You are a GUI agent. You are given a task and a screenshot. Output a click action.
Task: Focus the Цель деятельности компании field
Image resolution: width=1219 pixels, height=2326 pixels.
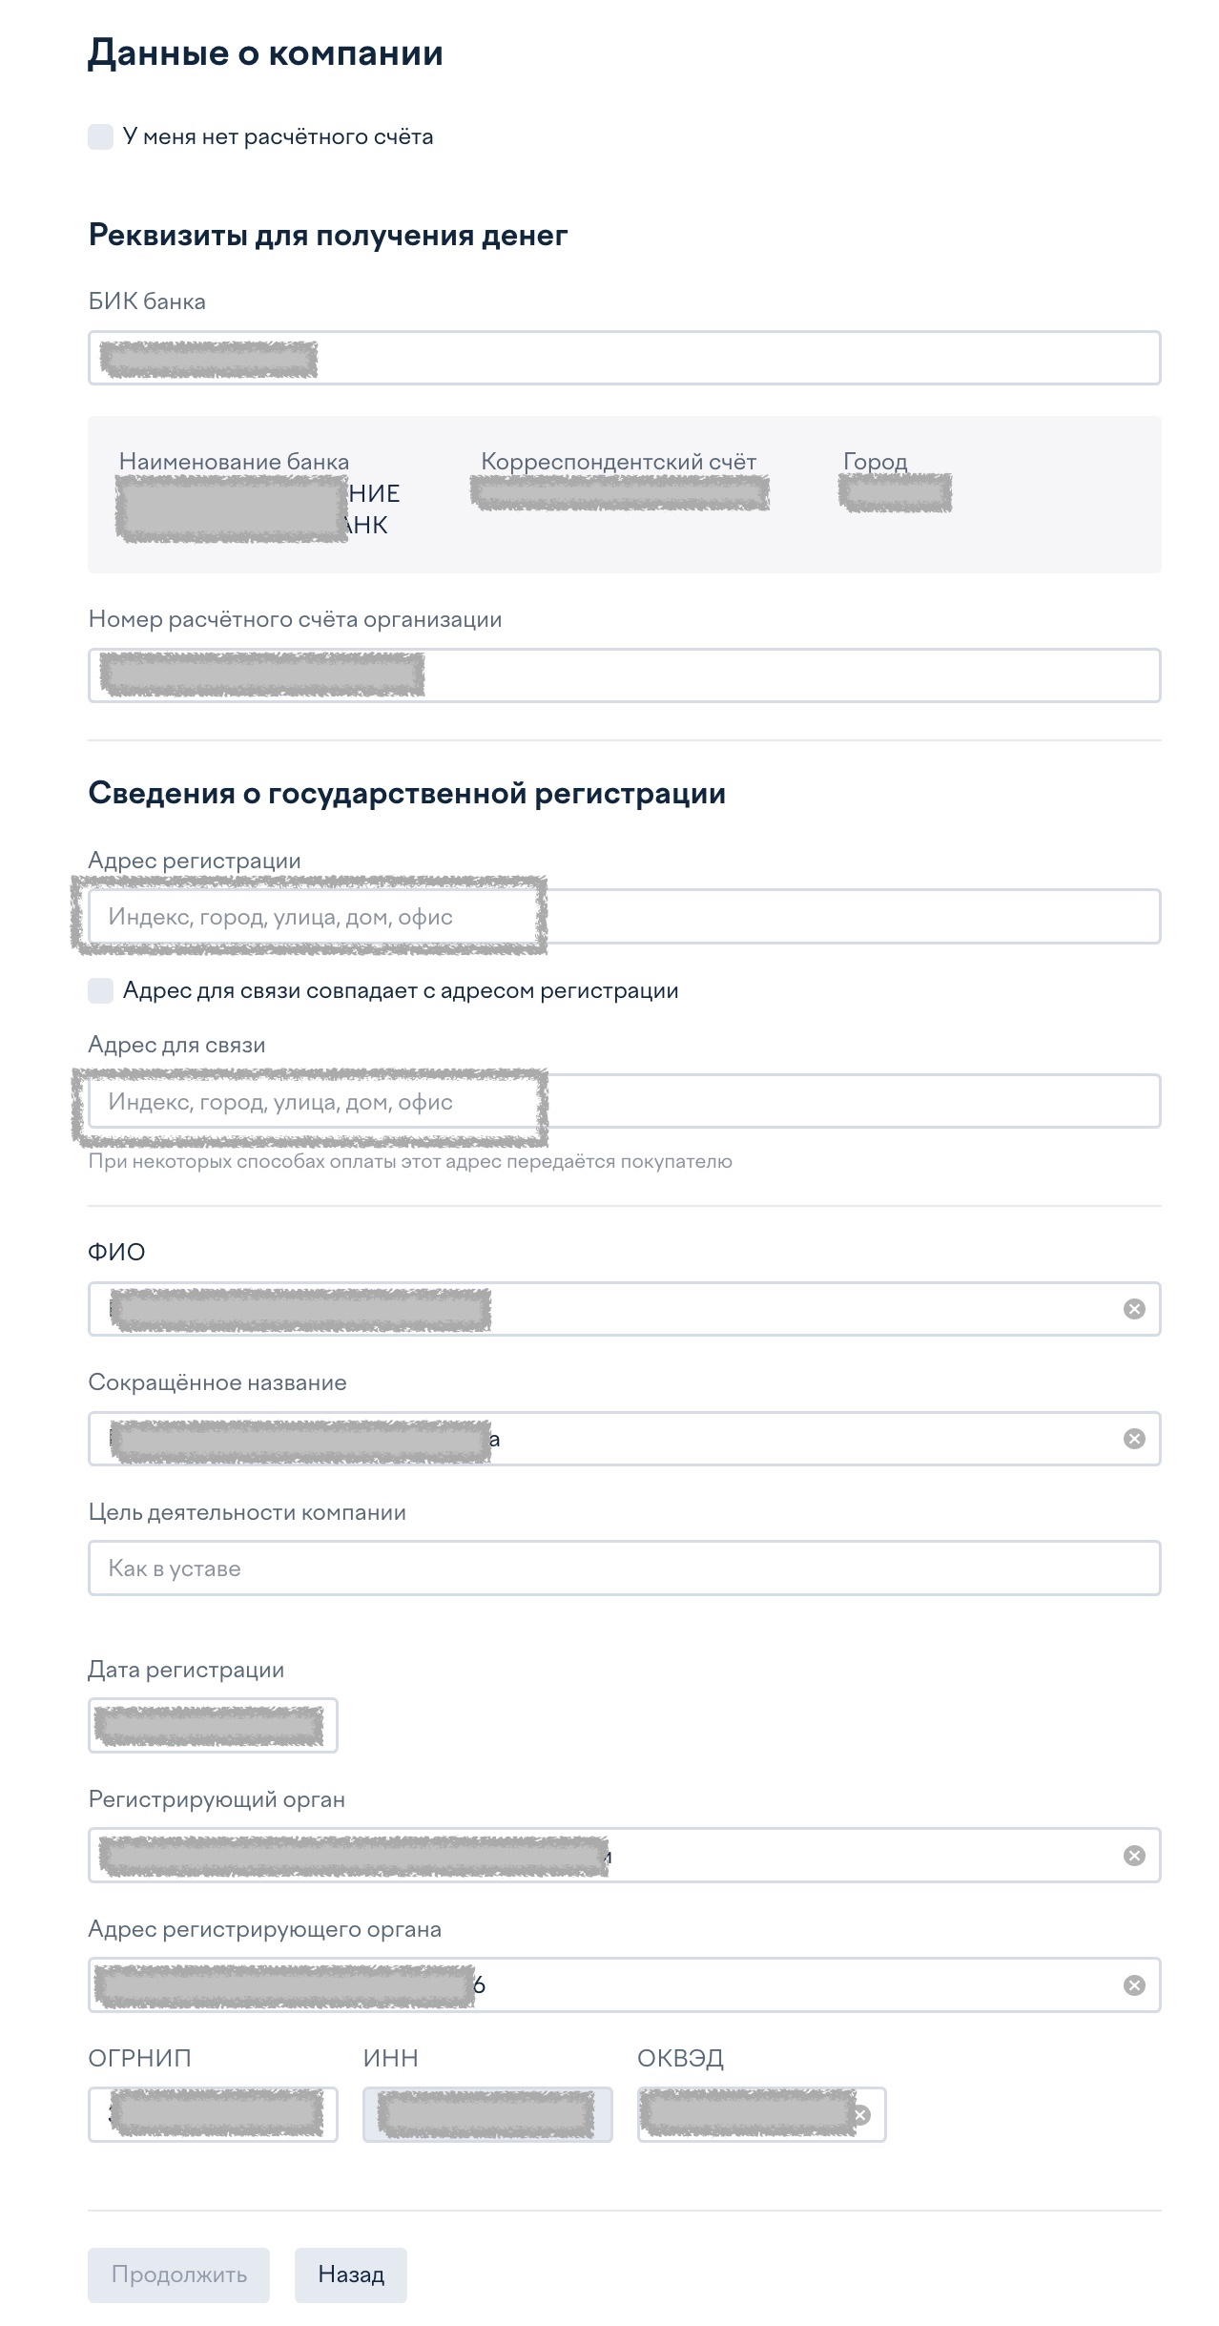(x=625, y=1568)
